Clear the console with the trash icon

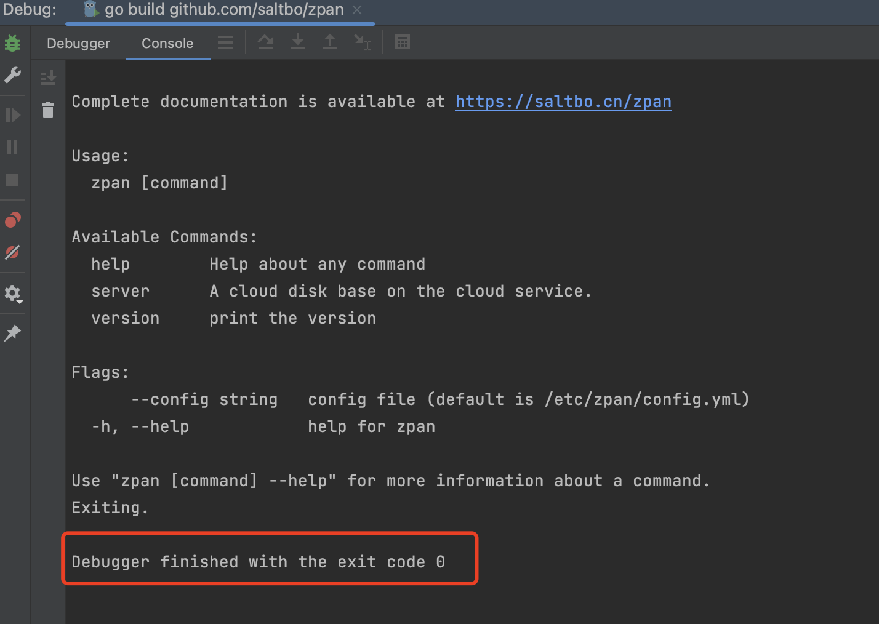[48, 111]
